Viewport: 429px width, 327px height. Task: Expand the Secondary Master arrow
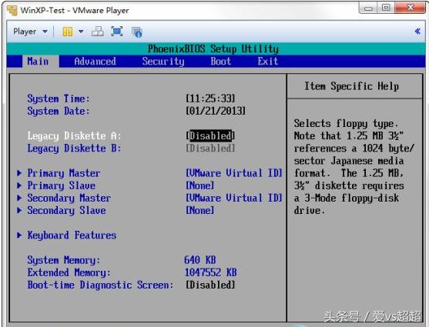pyautogui.click(x=19, y=198)
